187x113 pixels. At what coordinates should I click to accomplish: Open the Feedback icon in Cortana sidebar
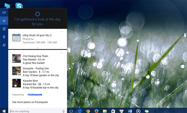(x=4, y=45)
